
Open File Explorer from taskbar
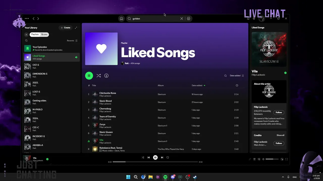(x=150, y=177)
